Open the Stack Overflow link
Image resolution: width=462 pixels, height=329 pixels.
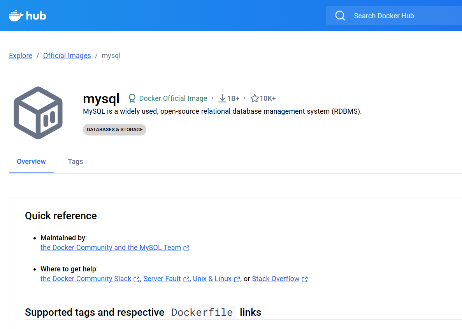click(x=276, y=279)
